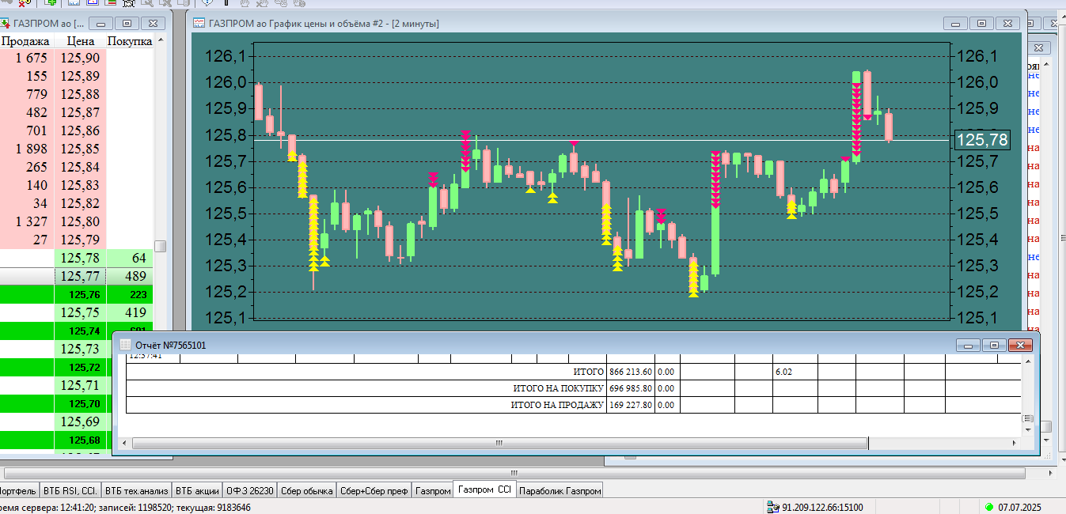Select ask price 125,90 in order book
The image size is (1066, 514).
(80, 58)
